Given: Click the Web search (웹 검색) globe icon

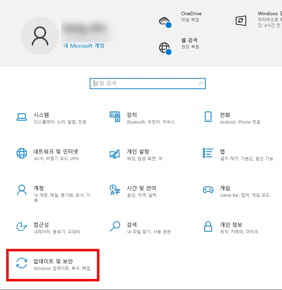Looking at the screenshot, I should coord(165,48).
